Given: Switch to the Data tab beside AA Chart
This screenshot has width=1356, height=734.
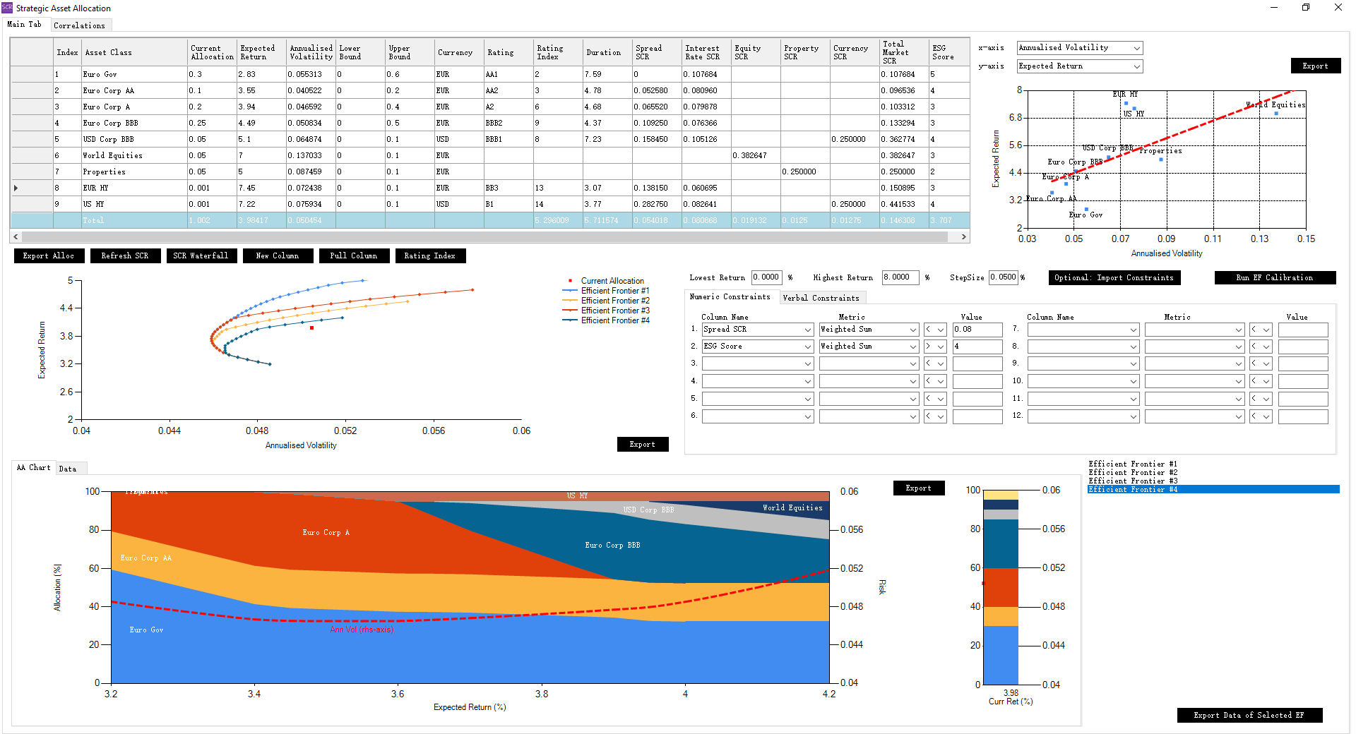Looking at the screenshot, I should coord(68,469).
